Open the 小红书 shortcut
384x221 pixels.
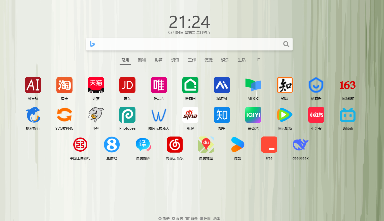coord(316,115)
